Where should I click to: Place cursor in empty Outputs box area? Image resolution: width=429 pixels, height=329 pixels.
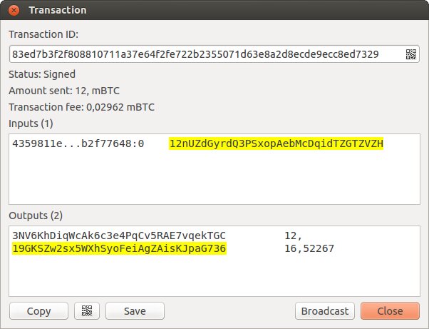coord(214,275)
